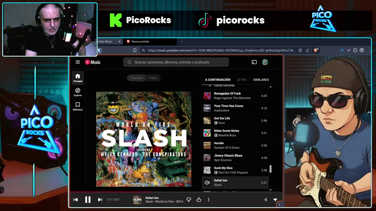Image resolution: width=376 pixels, height=211 pixels.
Task: Click the audio playing indicator in toolbar
Action: click(x=342, y=50)
